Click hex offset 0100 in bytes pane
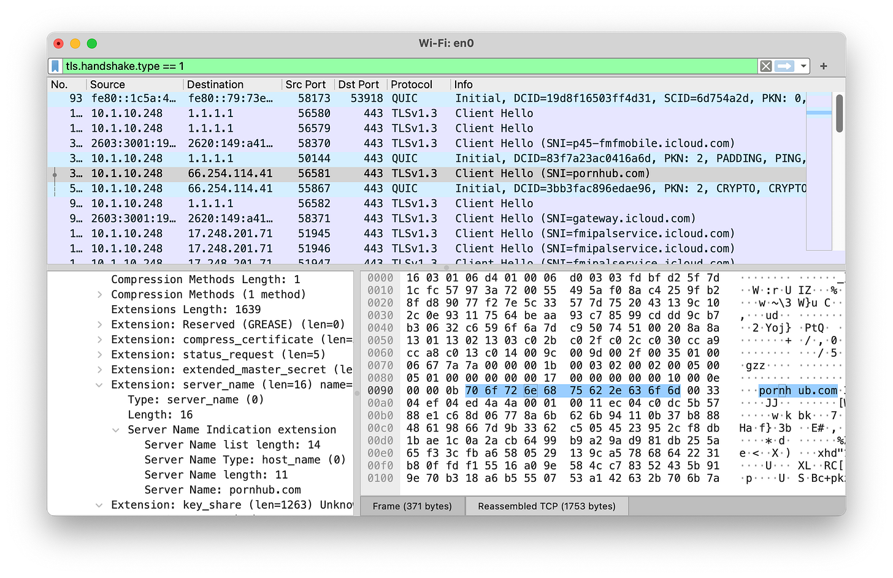 (380, 478)
